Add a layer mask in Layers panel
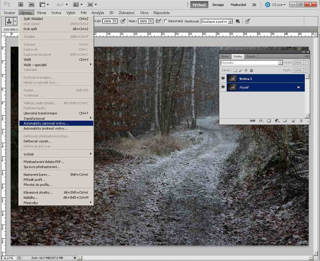 click(x=269, y=121)
